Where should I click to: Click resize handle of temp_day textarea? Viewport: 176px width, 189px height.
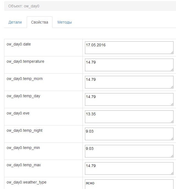pos(172,104)
